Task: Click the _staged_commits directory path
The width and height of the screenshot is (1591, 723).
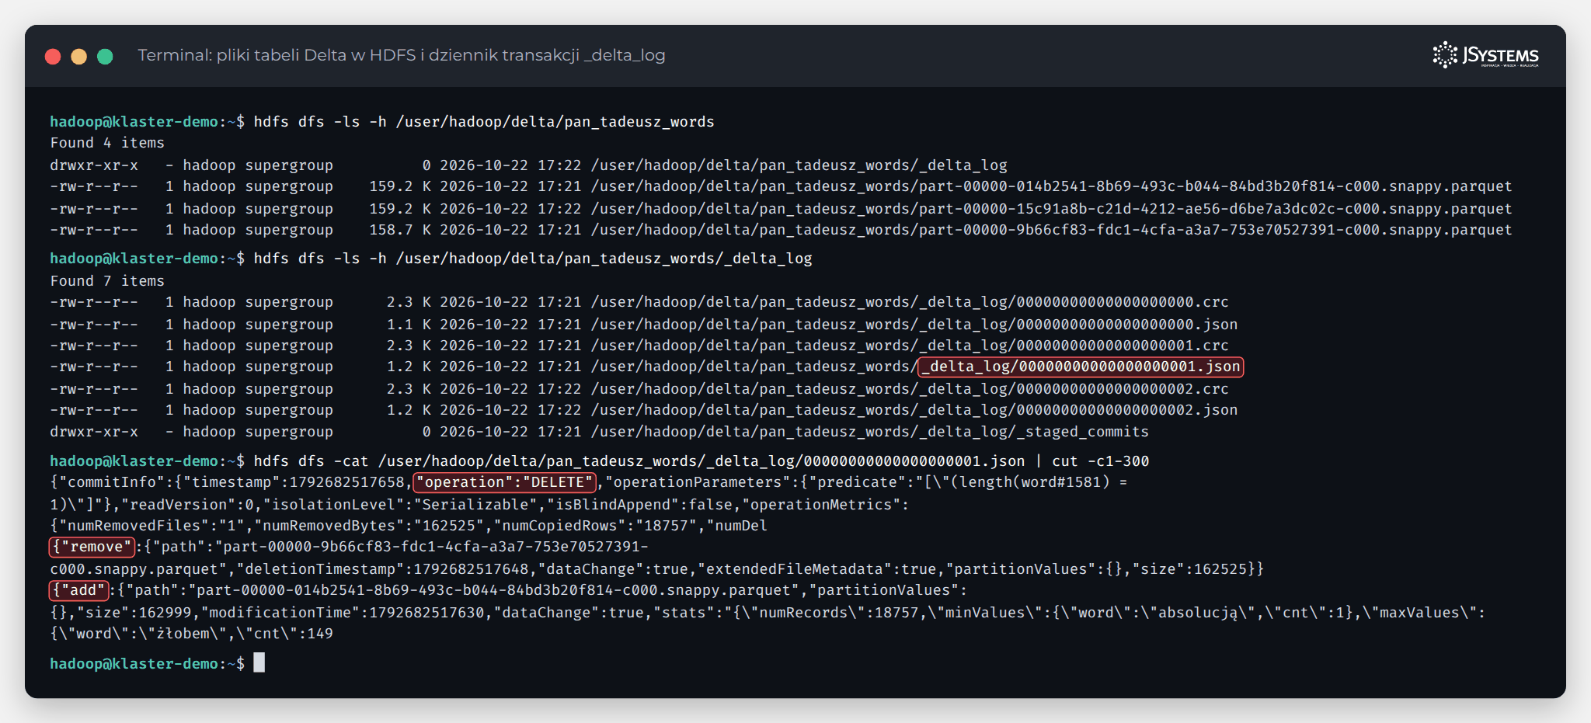Action: (x=869, y=432)
